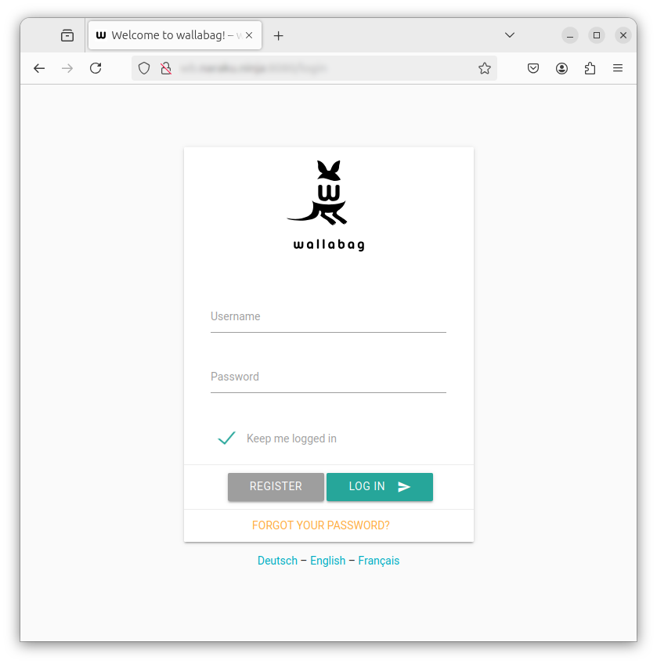Bookmark this page with the star icon
Screen dimensions: 657x664
(x=485, y=68)
